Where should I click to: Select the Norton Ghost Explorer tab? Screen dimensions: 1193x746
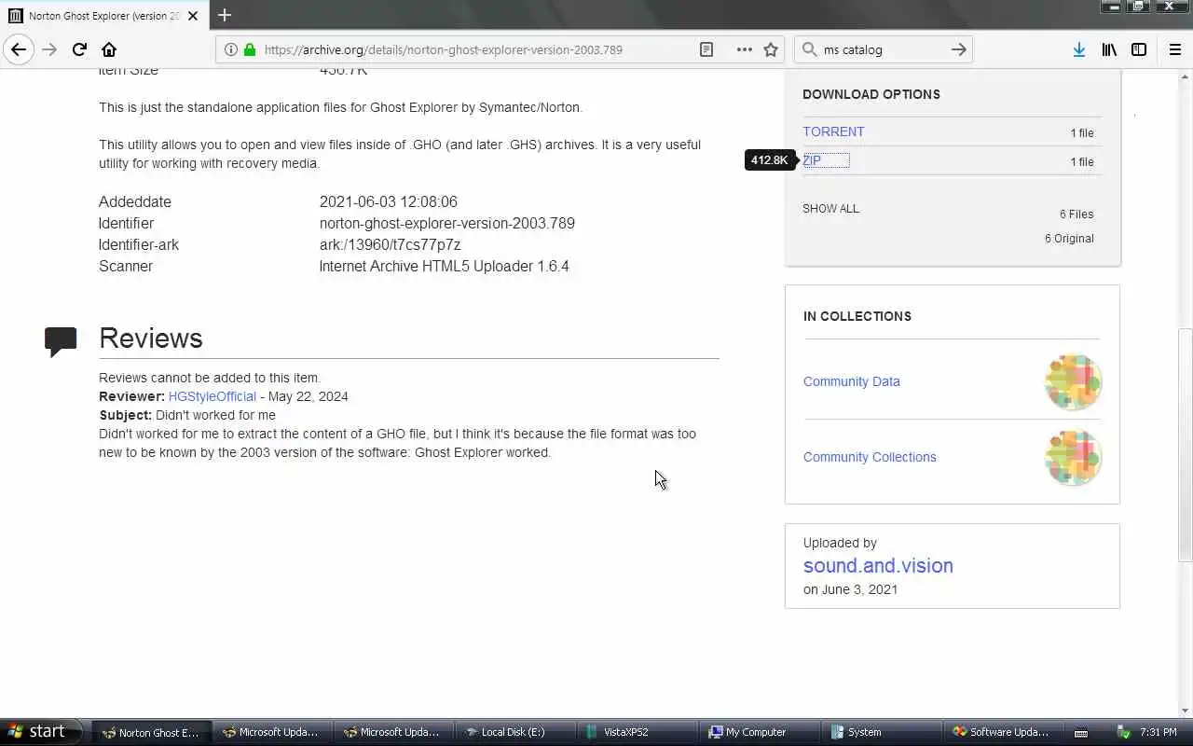point(103,16)
